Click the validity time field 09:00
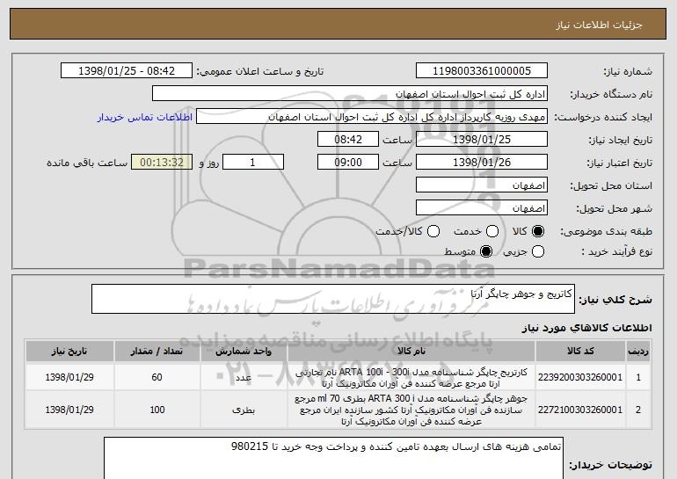This screenshot has width=677, height=479. click(x=348, y=163)
